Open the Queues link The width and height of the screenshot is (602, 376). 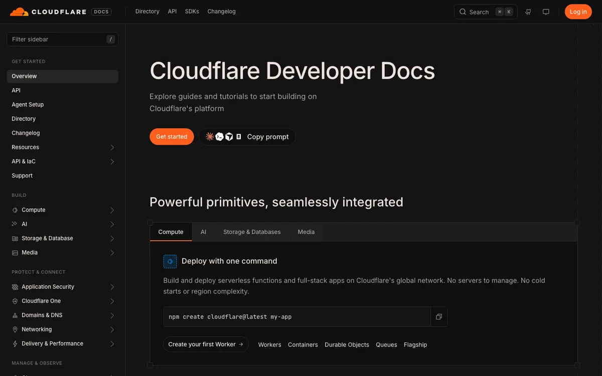click(386, 345)
